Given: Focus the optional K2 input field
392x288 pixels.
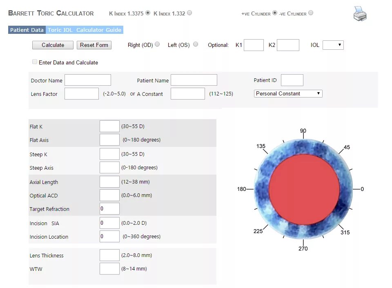Looking at the screenshot, I should 288,45.
